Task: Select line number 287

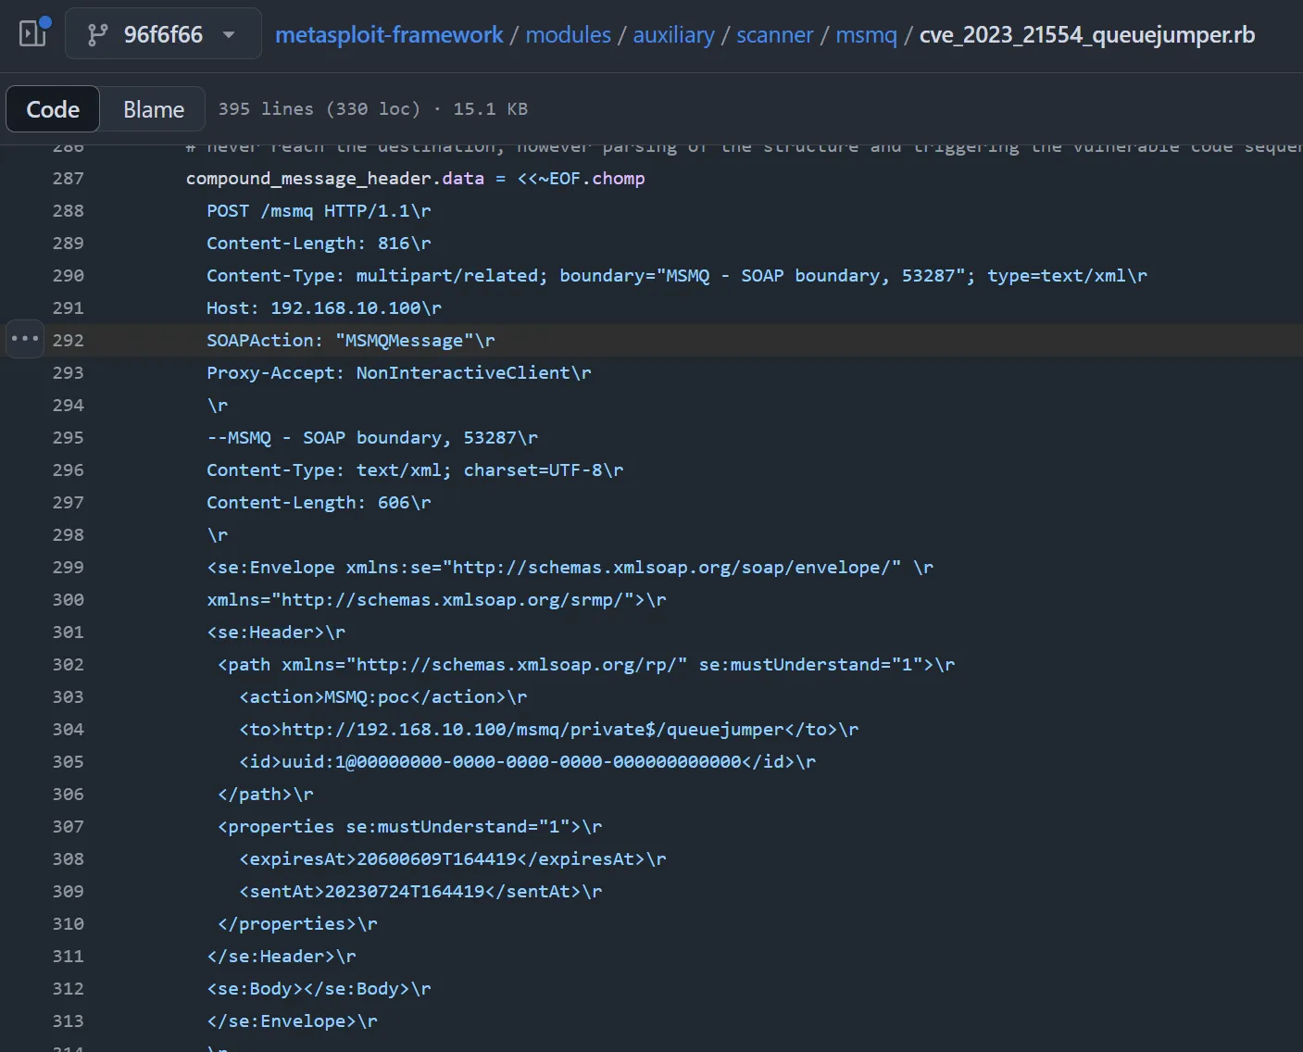Action: click(x=69, y=179)
